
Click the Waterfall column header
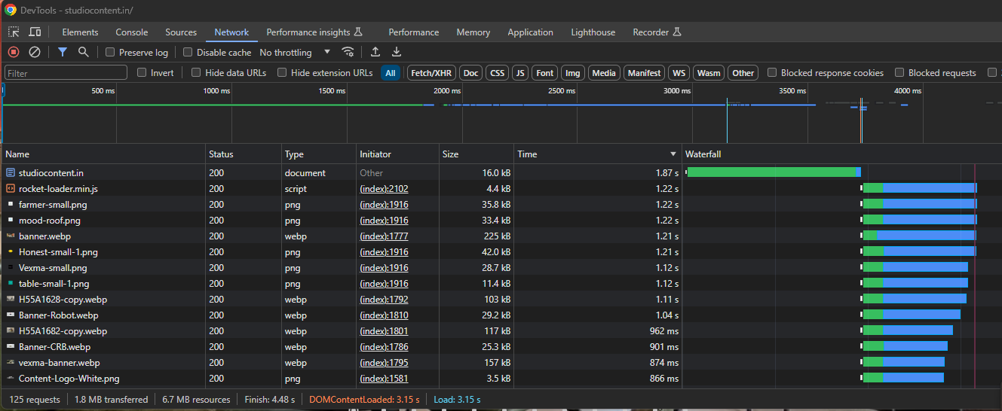click(x=841, y=154)
